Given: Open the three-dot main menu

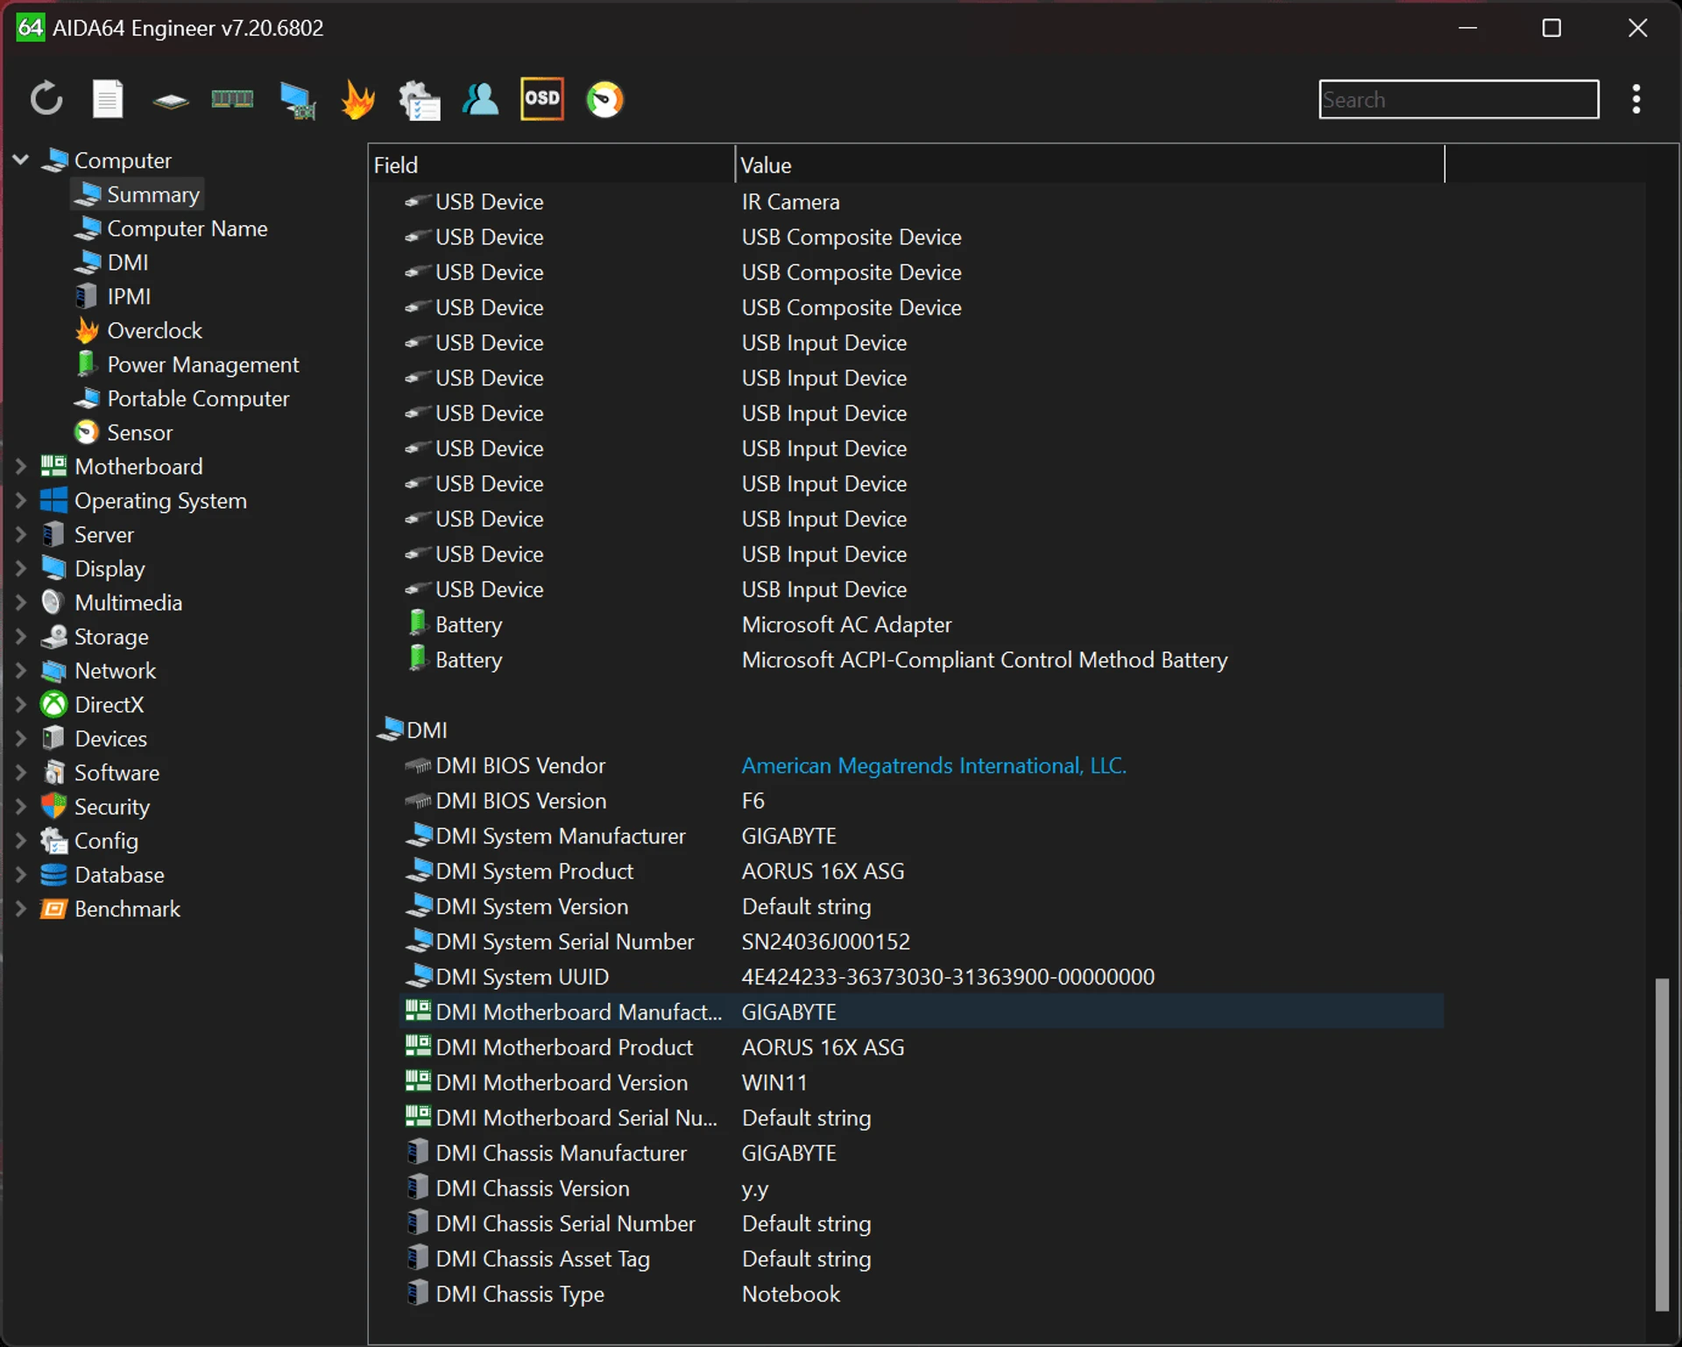Looking at the screenshot, I should point(1636,99).
